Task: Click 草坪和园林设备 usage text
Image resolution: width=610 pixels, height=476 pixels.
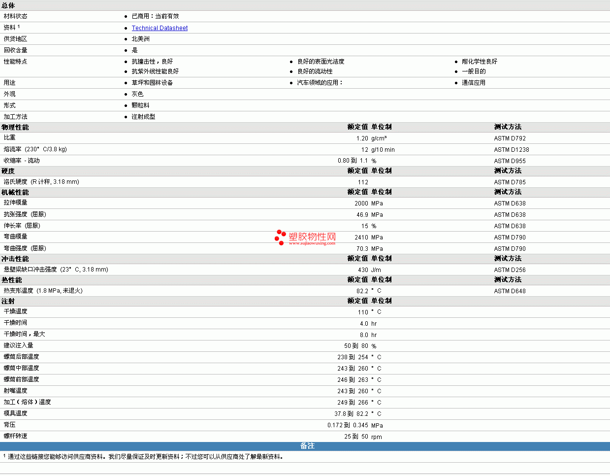Action: point(152,83)
